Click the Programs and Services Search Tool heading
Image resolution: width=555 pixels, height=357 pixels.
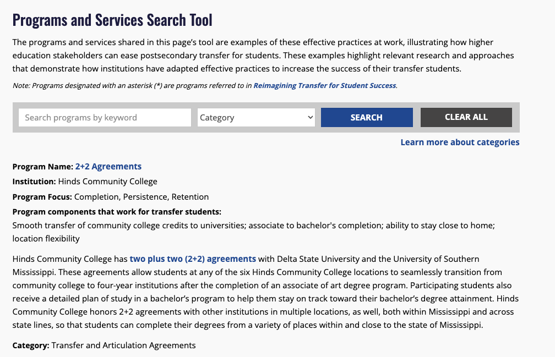tap(112, 20)
